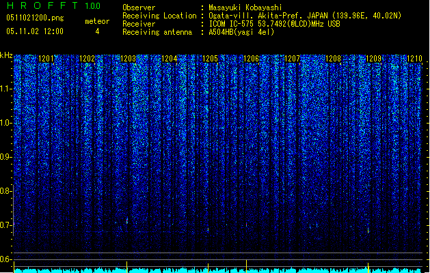Select the Ogata-vill. Akita-Pref. JAPAN location text
The height and width of the screenshot is (273, 430).
tap(305, 16)
